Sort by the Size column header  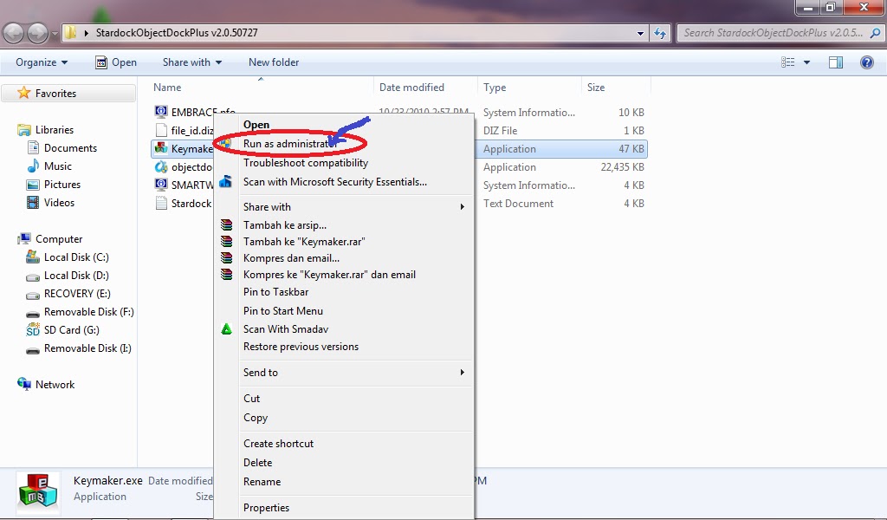tap(596, 88)
